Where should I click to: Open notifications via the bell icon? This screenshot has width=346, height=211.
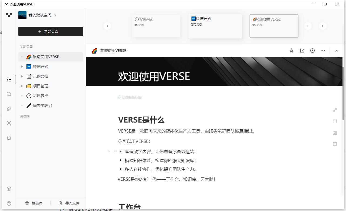point(9,138)
